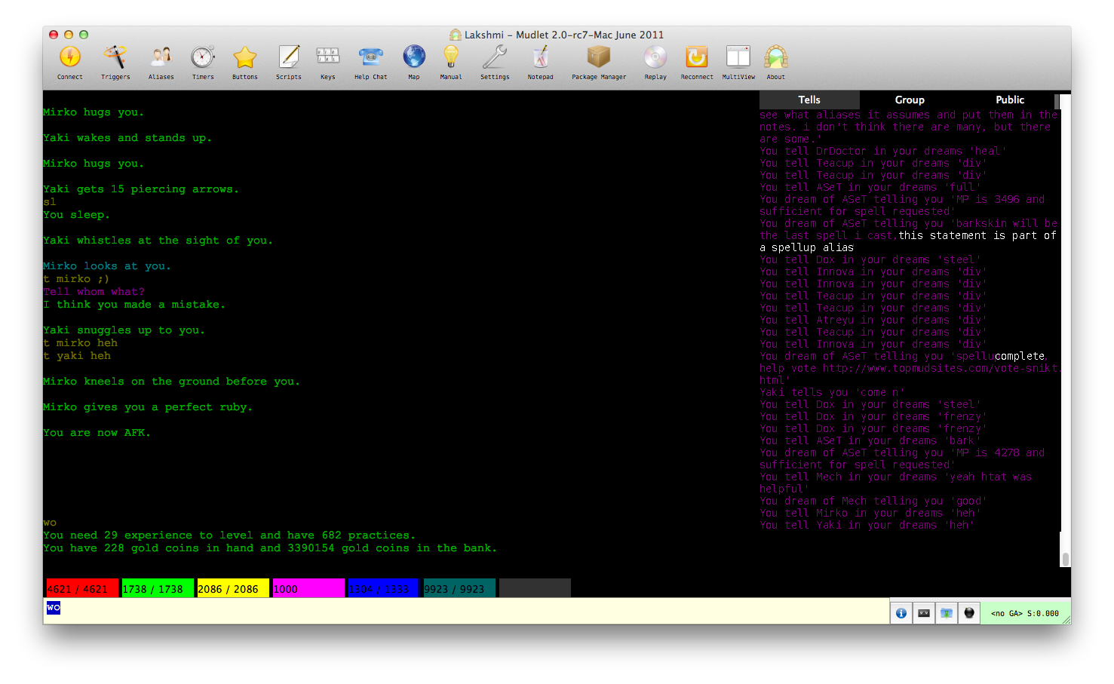Screen dimensions: 1114x684
Task: Open the Keys bindings editor
Action: click(327, 58)
